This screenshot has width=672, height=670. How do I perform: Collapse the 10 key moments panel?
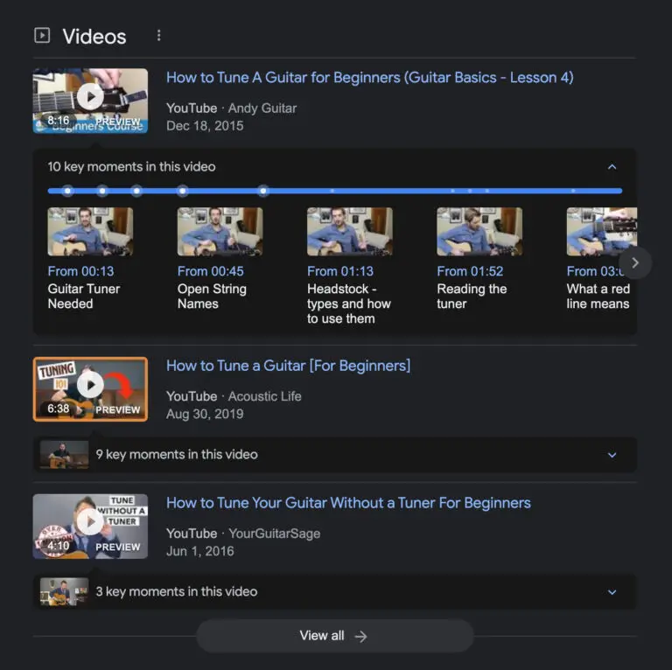[612, 167]
